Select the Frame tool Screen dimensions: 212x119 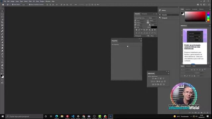[2, 25]
